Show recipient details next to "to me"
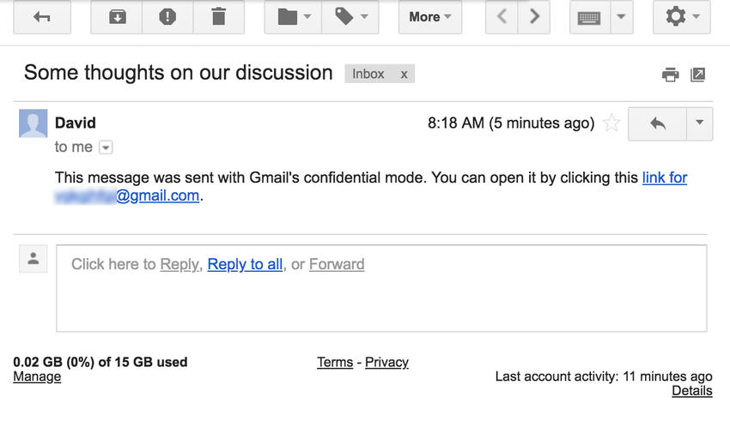Screen dimensions: 730x445 (106, 147)
